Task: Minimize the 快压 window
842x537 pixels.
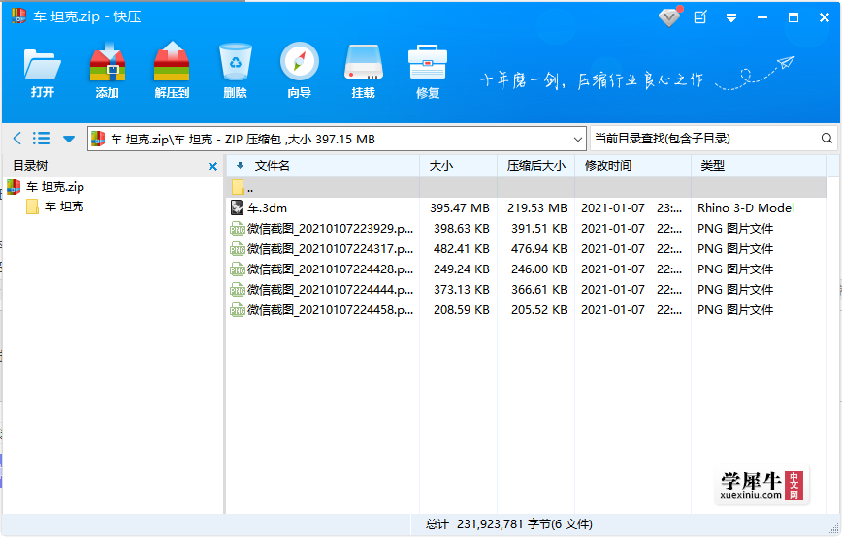Action: 762,17
